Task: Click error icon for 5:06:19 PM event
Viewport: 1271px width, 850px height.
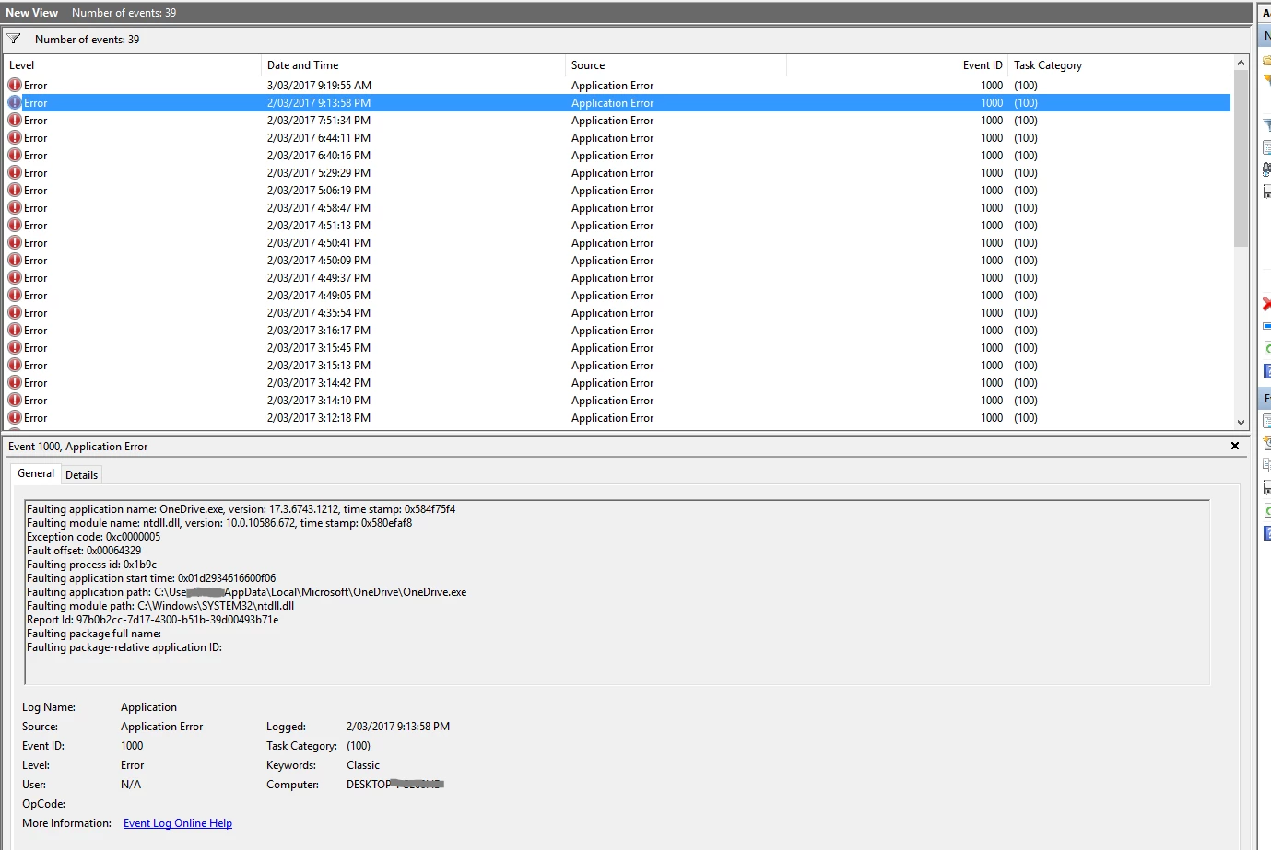Action: (15, 190)
